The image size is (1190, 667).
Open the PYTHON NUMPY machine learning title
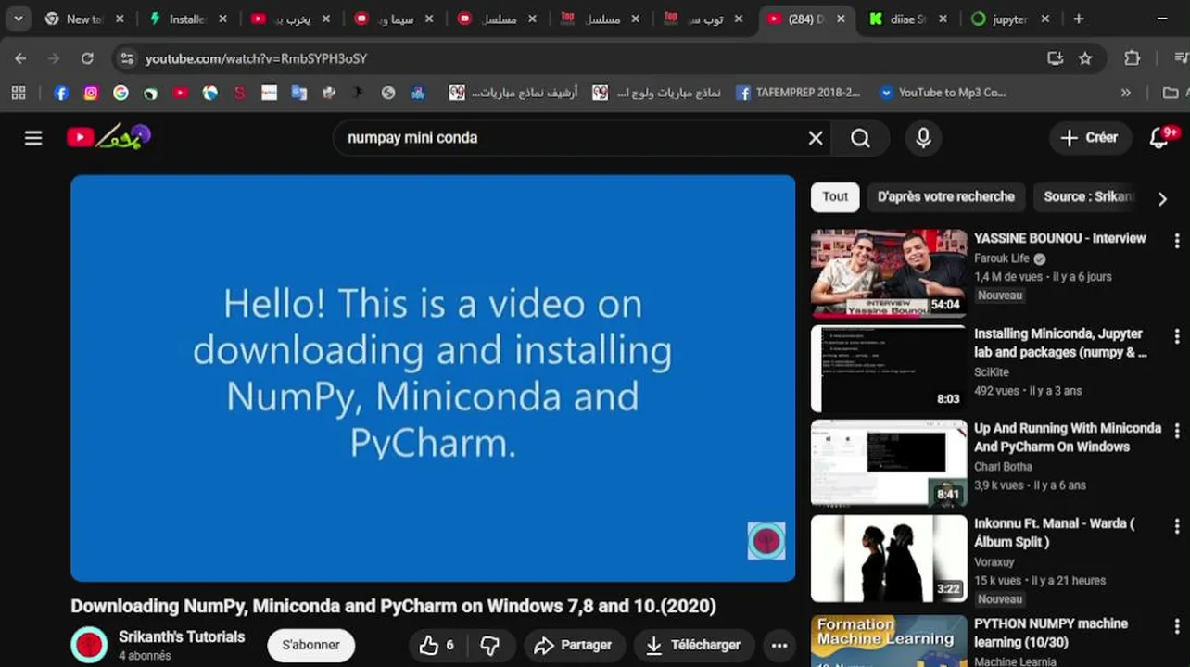coord(1051,633)
